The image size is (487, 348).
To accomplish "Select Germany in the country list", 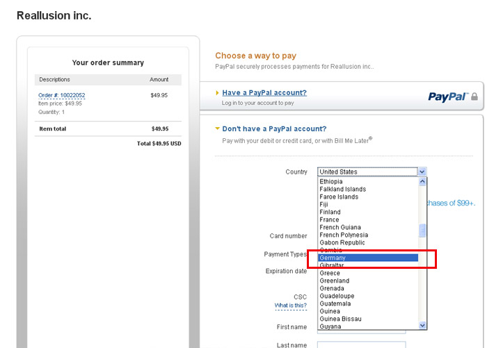I will pyautogui.click(x=368, y=258).
